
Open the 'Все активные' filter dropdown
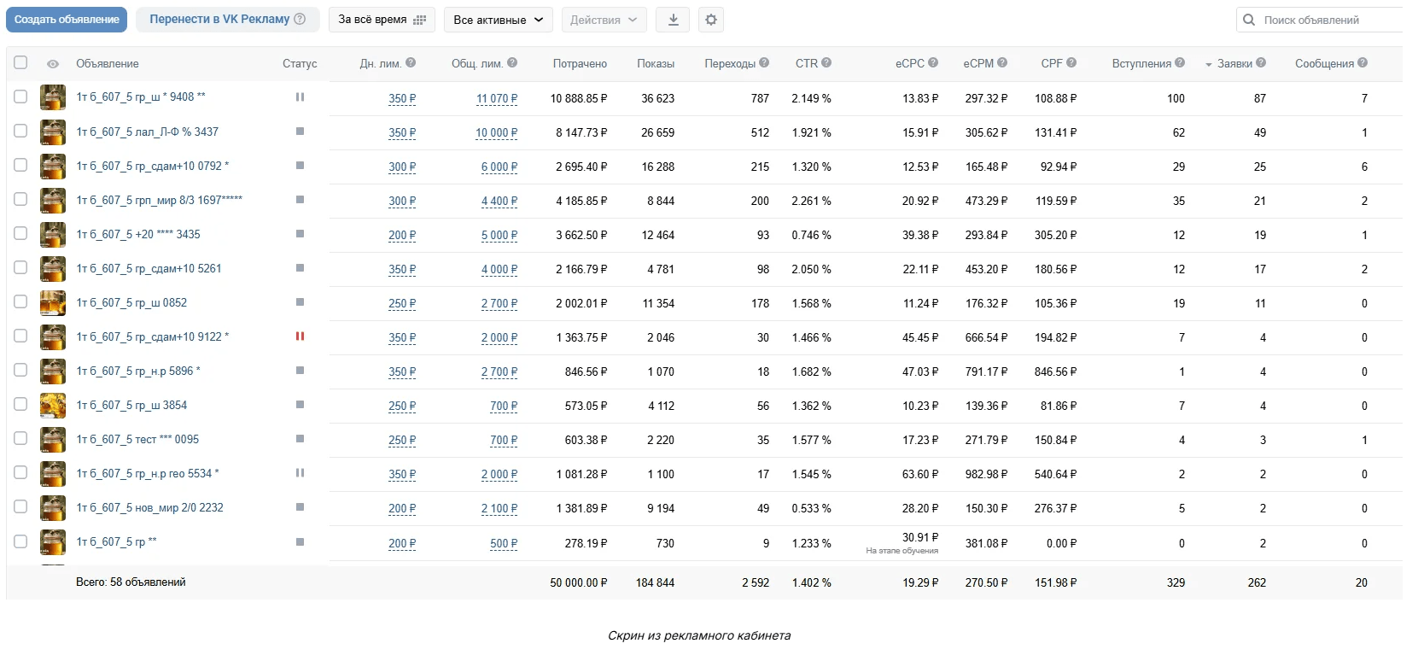tap(499, 20)
